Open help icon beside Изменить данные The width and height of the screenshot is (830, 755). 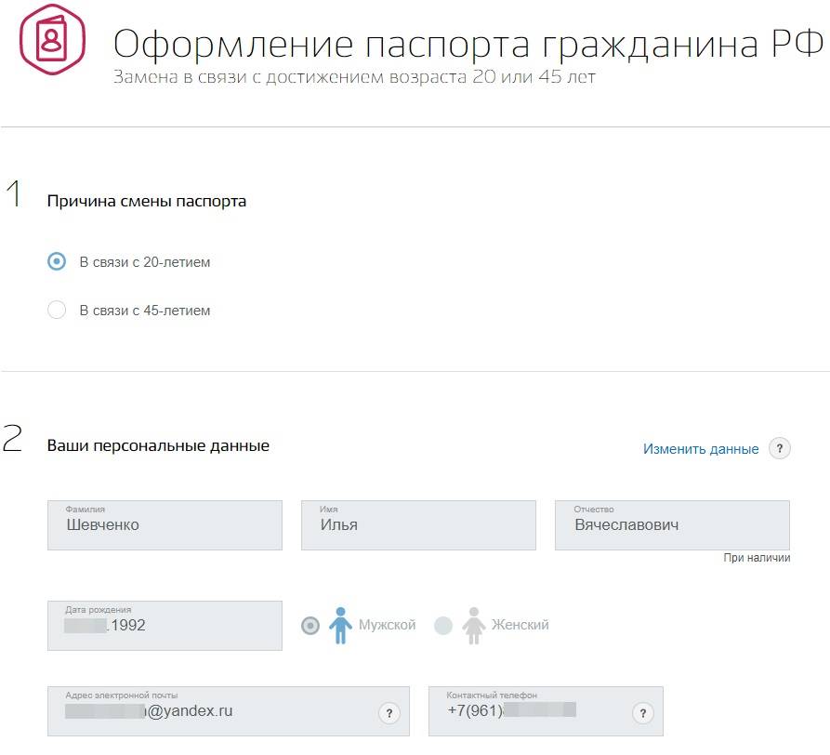[780, 449]
